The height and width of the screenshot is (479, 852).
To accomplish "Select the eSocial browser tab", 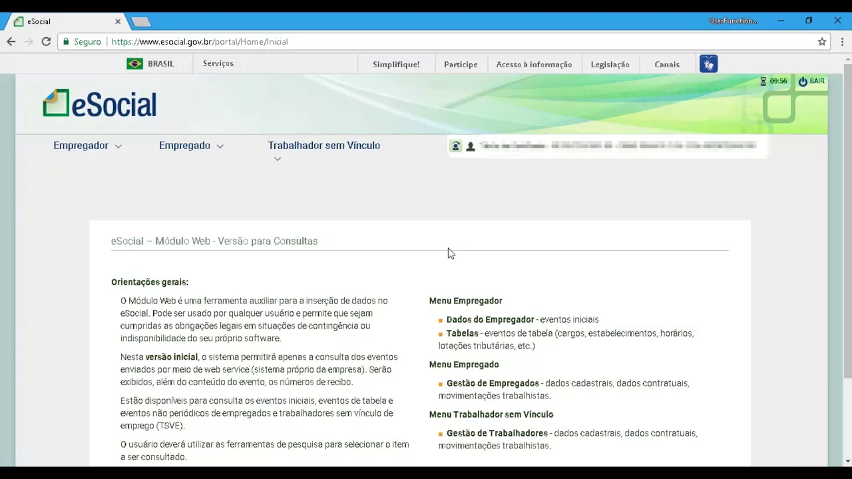I will 66,21.
